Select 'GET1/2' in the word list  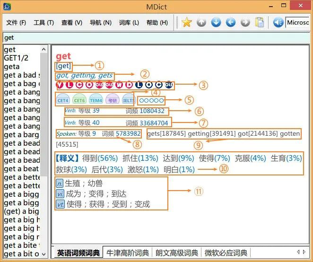click(x=22, y=58)
